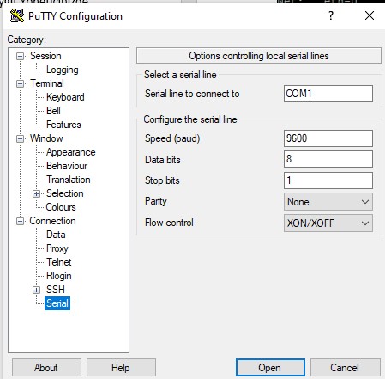Collapse the Terminal tree node
The height and width of the screenshot is (379, 385).
click(20, 83)
